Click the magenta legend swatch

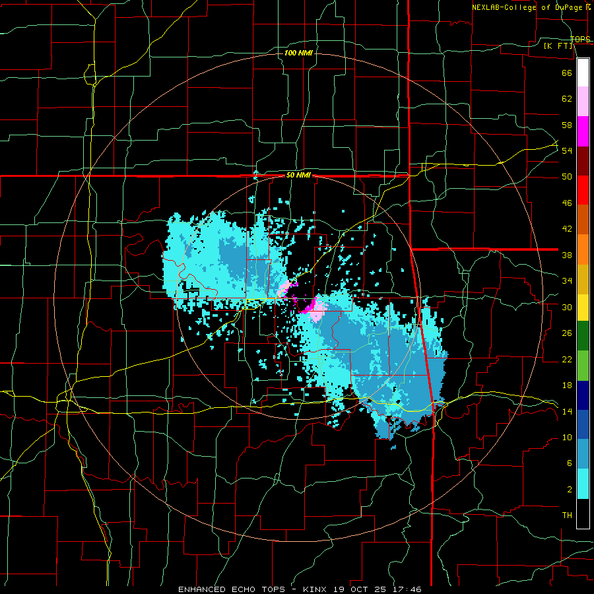(583, 131)
